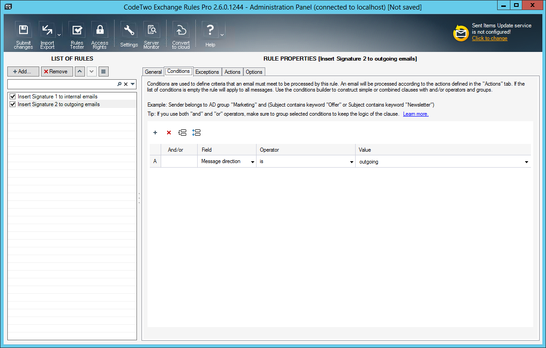Screen dimensions: 546x348
Task: Expand the Help dropdown arrow
Action: click(222, 35)
